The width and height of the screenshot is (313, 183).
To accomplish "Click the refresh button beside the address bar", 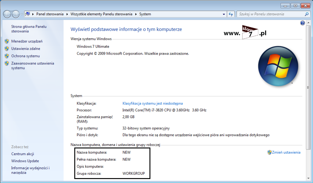I will [231, 14].
